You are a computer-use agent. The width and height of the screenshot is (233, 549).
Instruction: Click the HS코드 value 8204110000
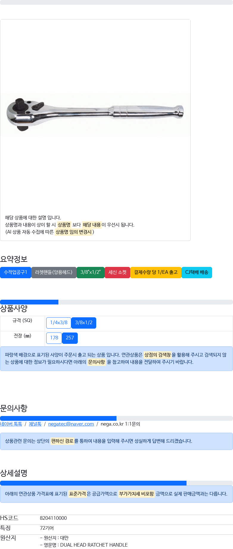tap(53, 518)
